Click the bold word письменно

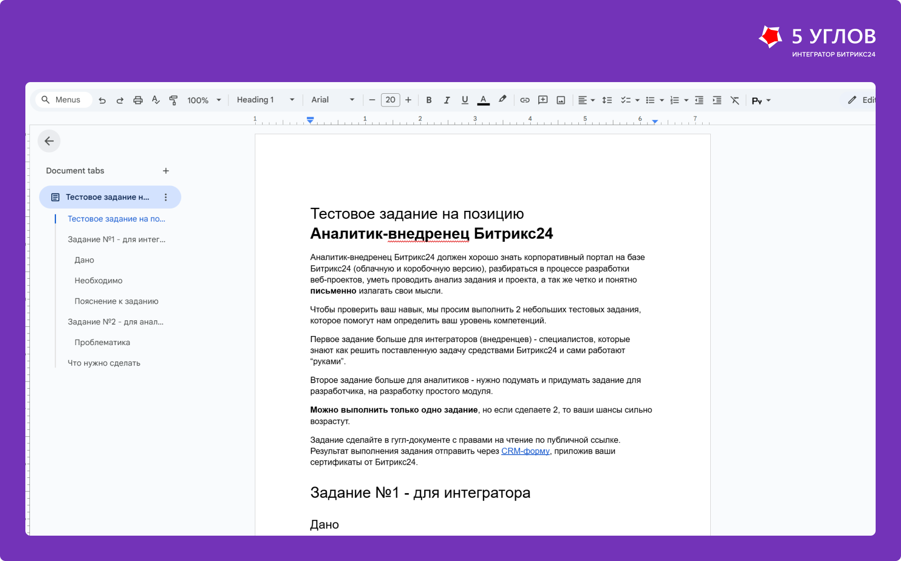[x=333, y=291]
